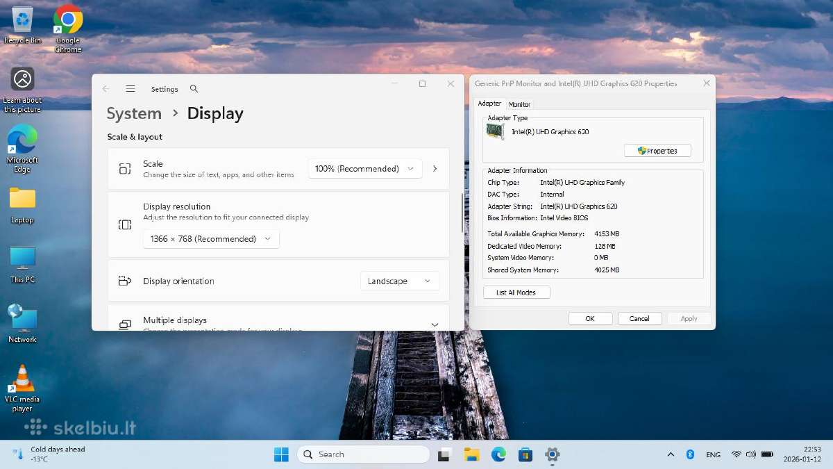Click the taskbar Search box
Screen dimensions: 833x469
(364, 454)
